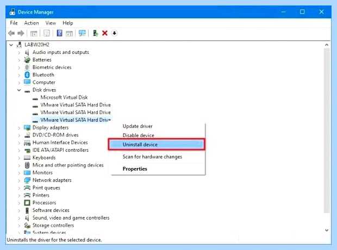Select Microsoft Virtual Disk
The width and height of the screenshot is (337, 250).
click(x=64, y=97)
